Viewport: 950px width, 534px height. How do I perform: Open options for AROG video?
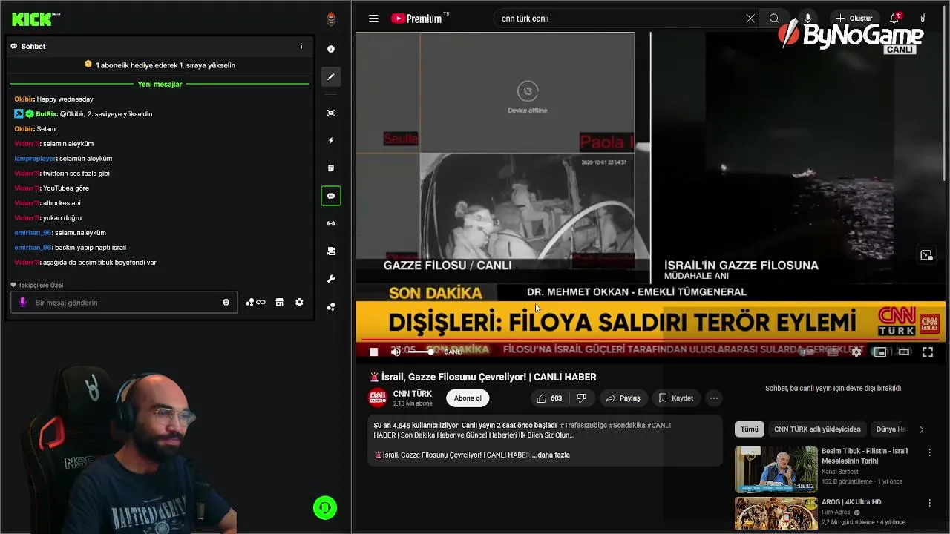tap(929, 503)
